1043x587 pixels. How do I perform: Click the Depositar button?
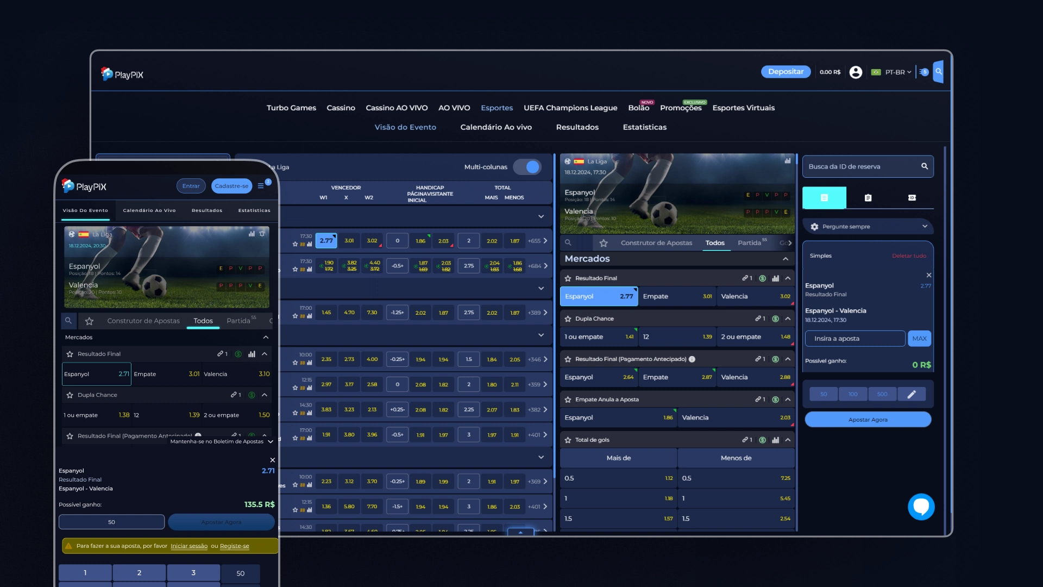tap(786, 72)
